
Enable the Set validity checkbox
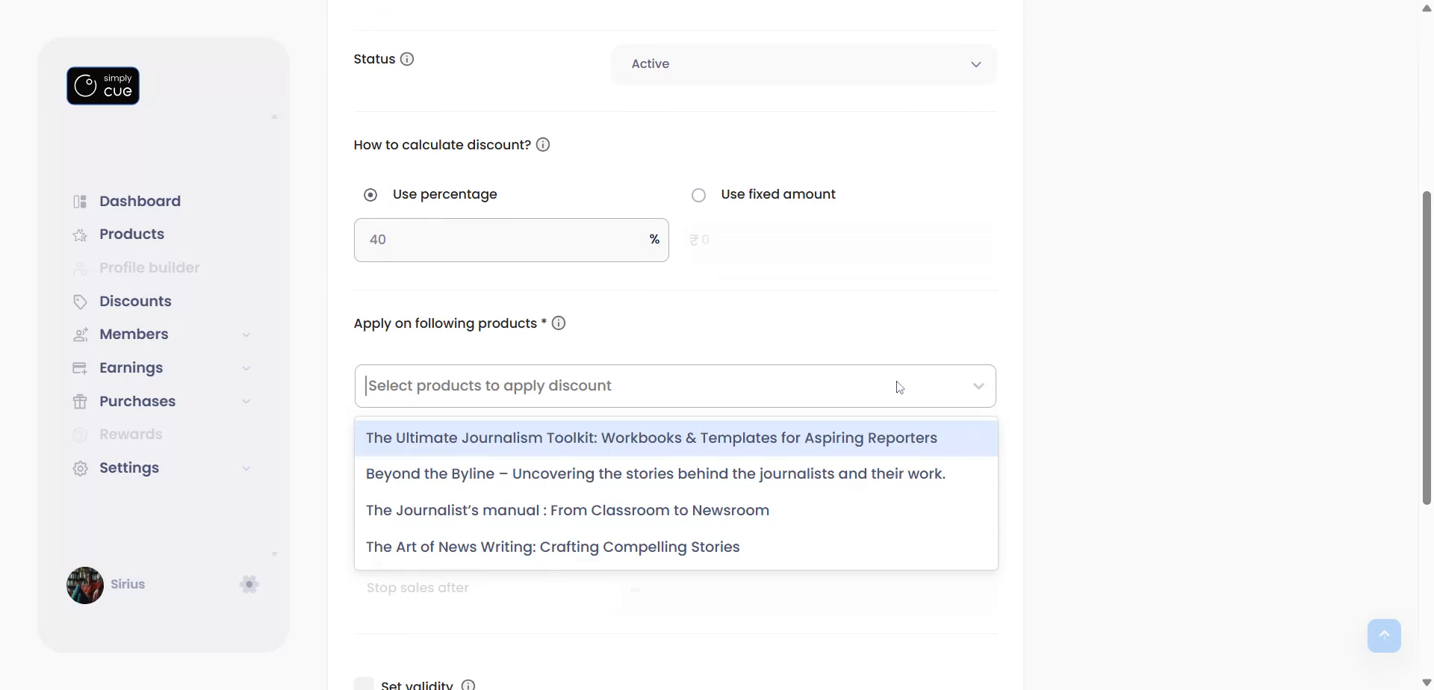click(x=364, y=684)
